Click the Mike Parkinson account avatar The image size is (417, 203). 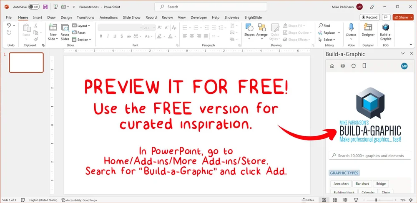pyautogui.click(x=359, y=7)
